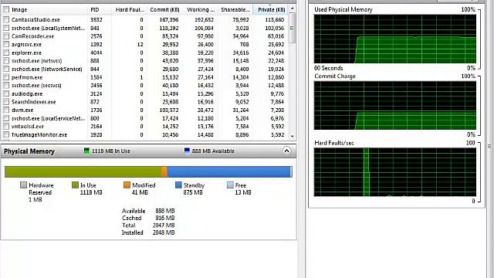Image resolution: width=494 pixels, height=278 pixels.
Task: Sort by Shareable column header
Action: (235, 10)
